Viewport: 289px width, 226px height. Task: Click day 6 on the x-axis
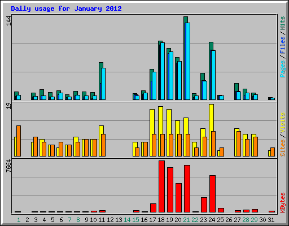click(61, 220)
